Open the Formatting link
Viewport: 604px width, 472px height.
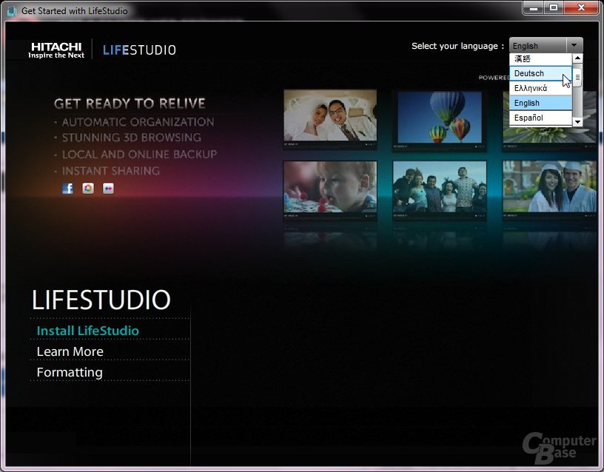pyautogui.click(x=70, y=372)
